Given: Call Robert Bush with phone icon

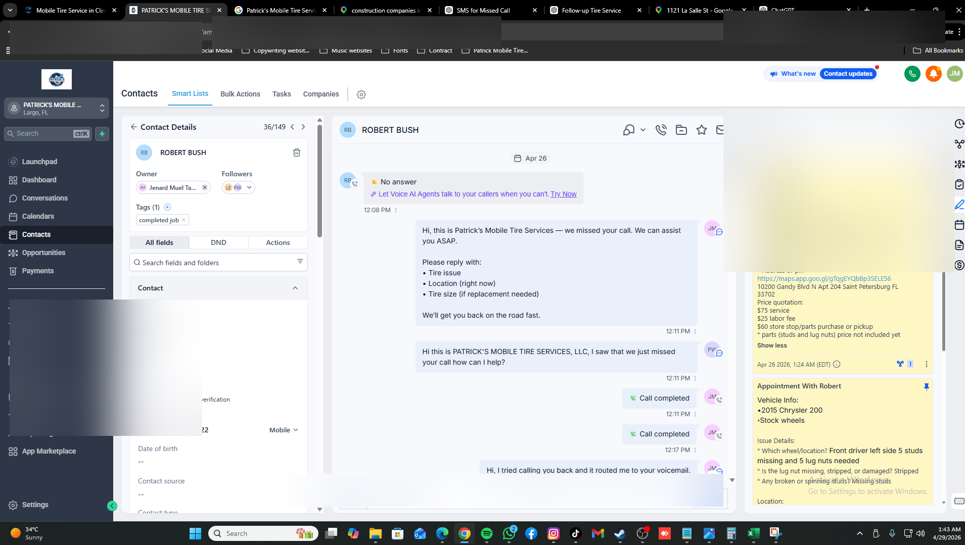Looking at the screenshot, I should tap(661, 130).
